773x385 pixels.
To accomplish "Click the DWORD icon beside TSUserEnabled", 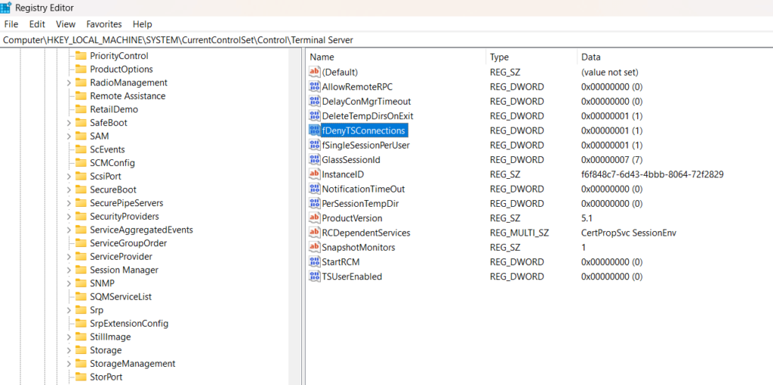I will pyautogui.click(x=315, y=276).
